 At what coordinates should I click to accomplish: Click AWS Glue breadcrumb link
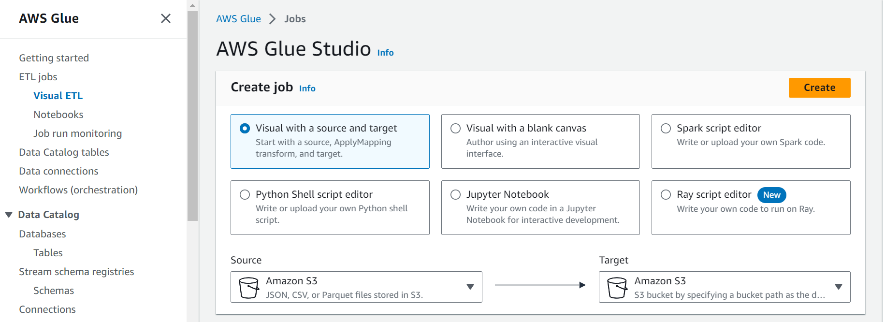pos(238,19)
